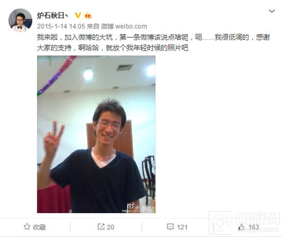Viewport: 282px width, 237px height.
Task: Click the thumbs-up like icon
Action: [242, 227]
